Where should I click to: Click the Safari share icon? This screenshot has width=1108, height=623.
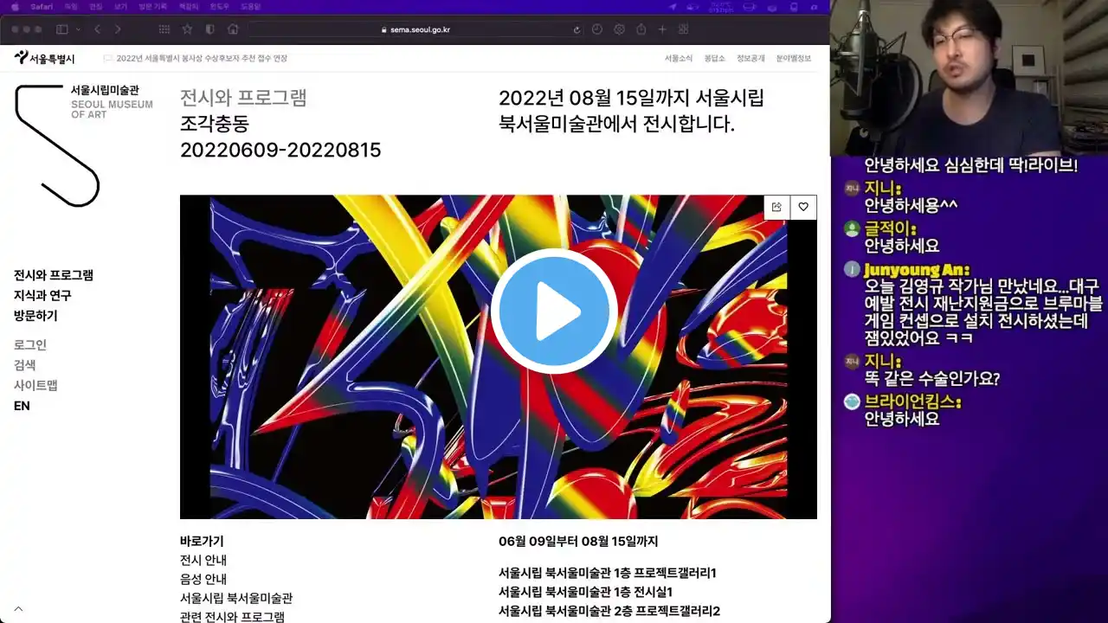click(641, 29)
